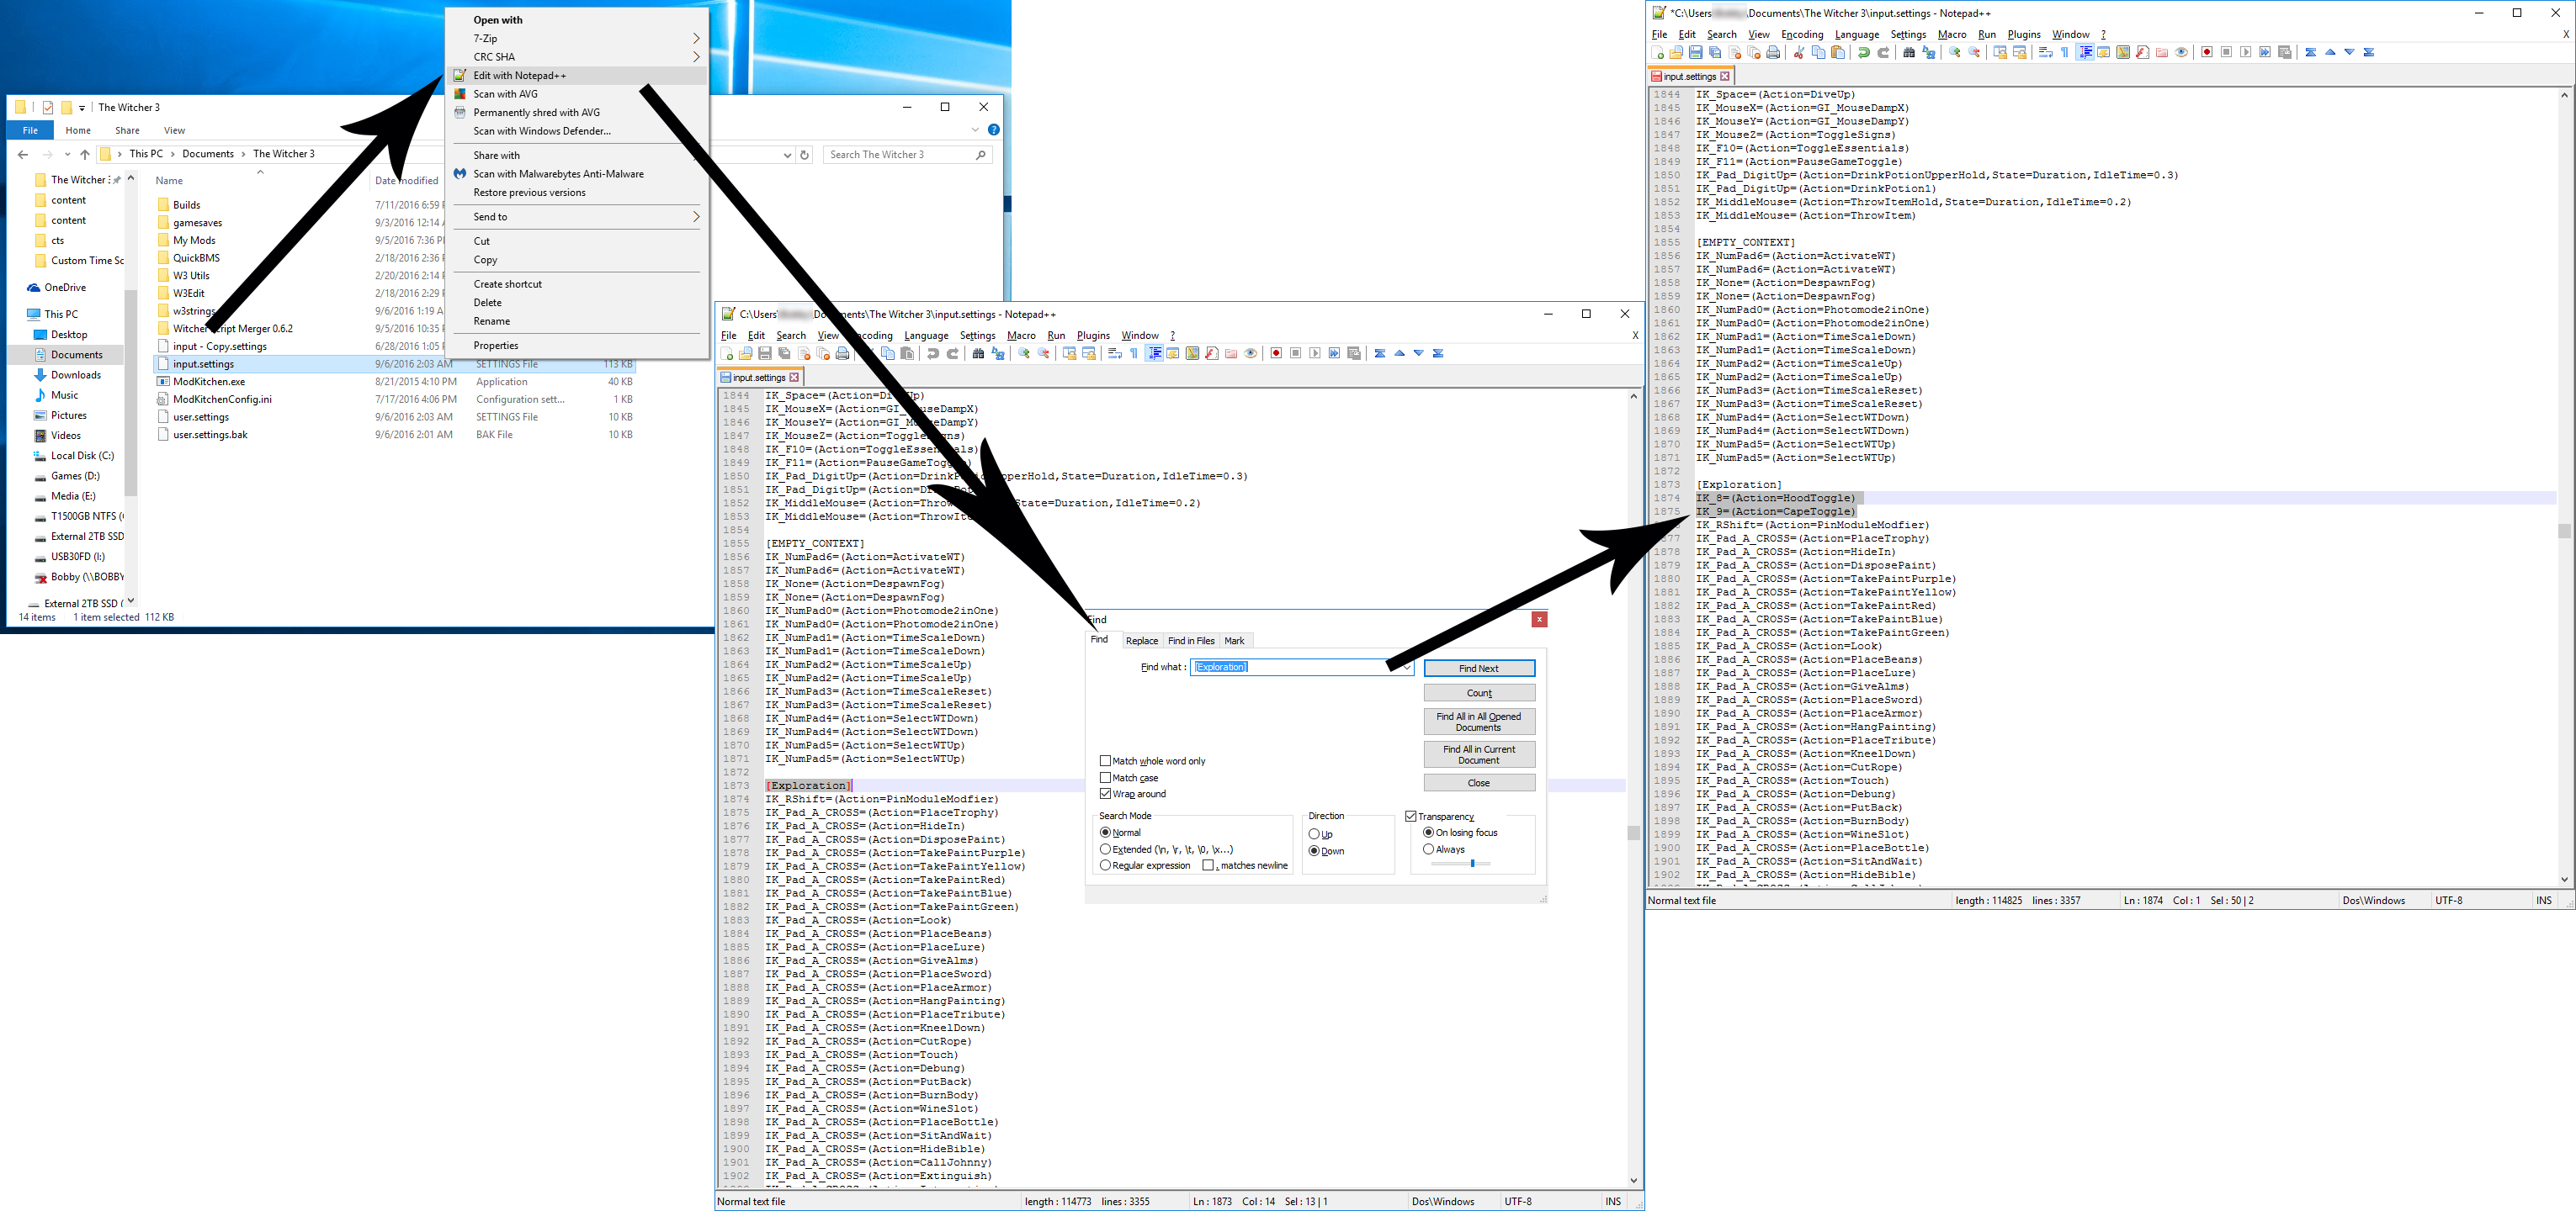Click Print icon in the unsaved Notepad++ window

pyautogui.click(x=1773, y=53)
